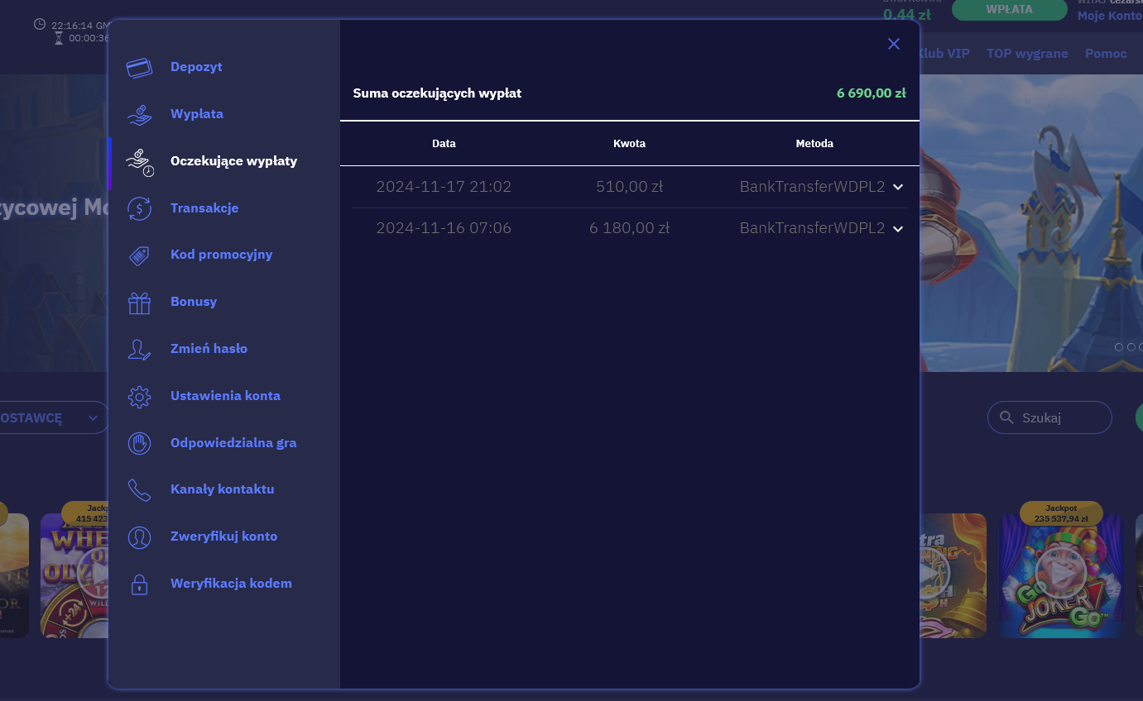Click the Weryfikacja kodem padlock icon
1143x701 pixels.
[139, 584]
